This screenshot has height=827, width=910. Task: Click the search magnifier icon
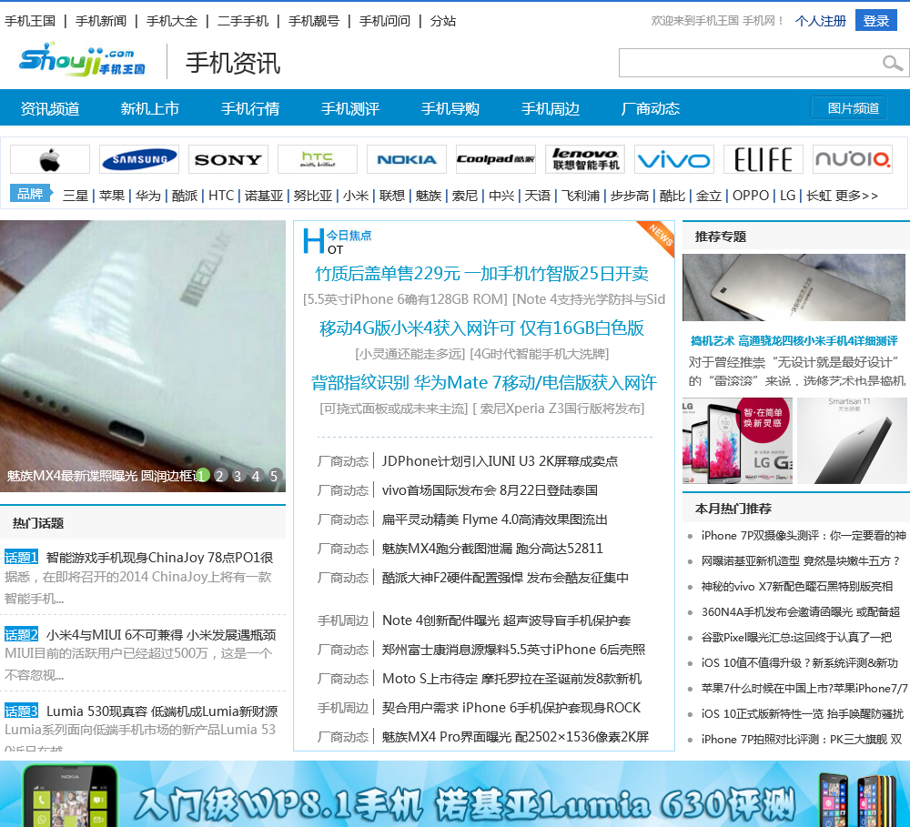tap(892, 63)
